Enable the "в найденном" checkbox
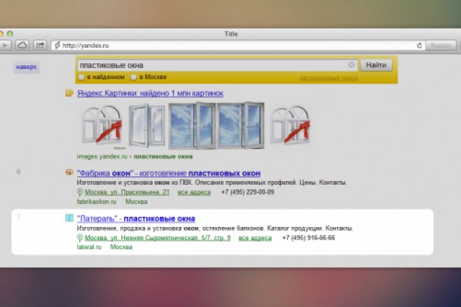This screenshot has width=461, height=307. [81, 77]
